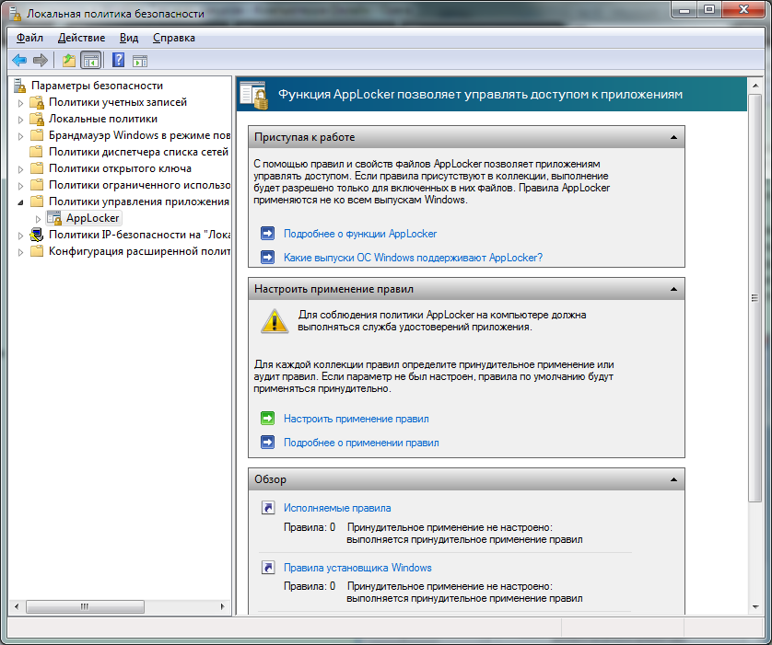The image size is (772, 645).
Task: Click the details pane scroll up arrow
Action: click(755, 86)
